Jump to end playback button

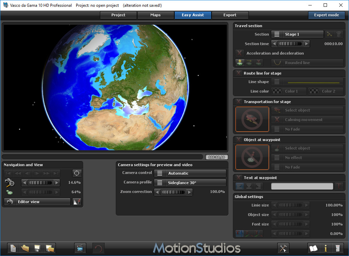[56, 173]
